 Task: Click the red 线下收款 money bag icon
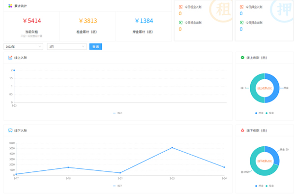tap(242, 130)
